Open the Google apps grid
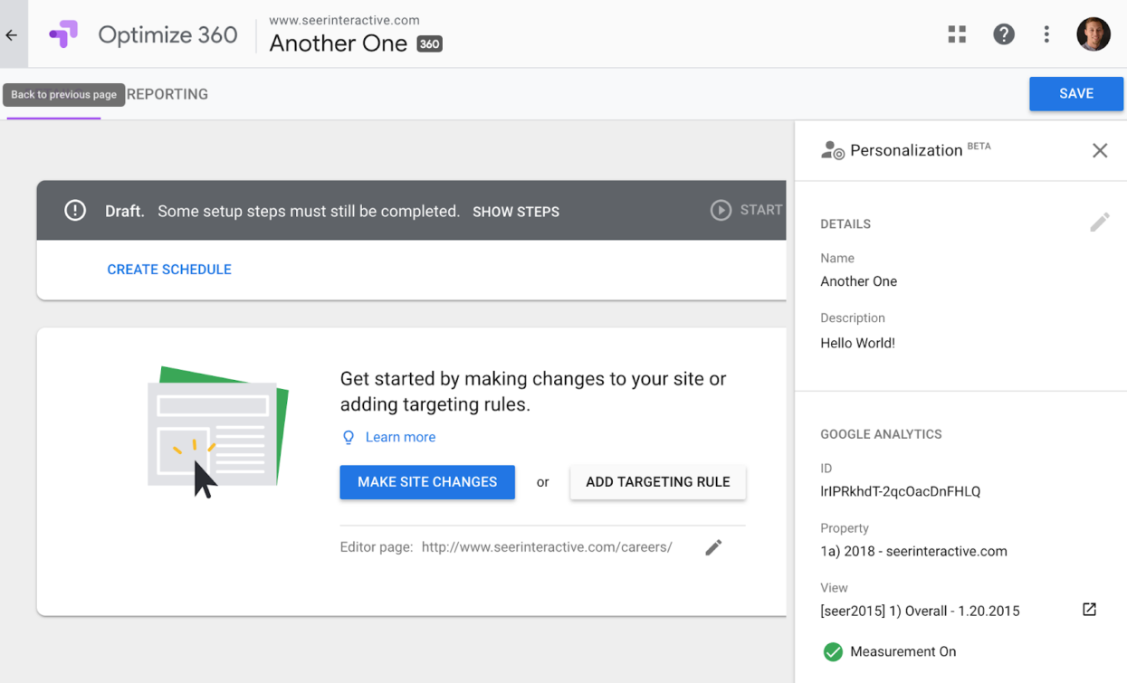 pyautogui.click(x=957, y=34)
